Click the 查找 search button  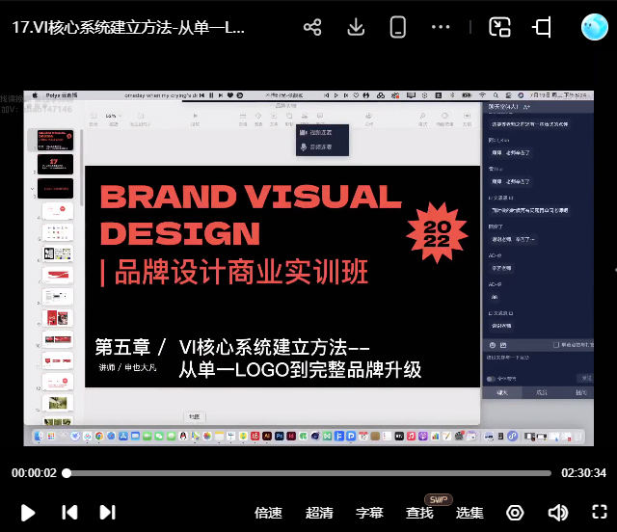[419, 513]
